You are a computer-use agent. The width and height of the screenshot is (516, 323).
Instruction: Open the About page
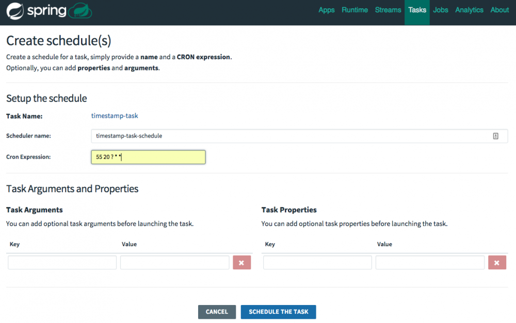point(499,10)
